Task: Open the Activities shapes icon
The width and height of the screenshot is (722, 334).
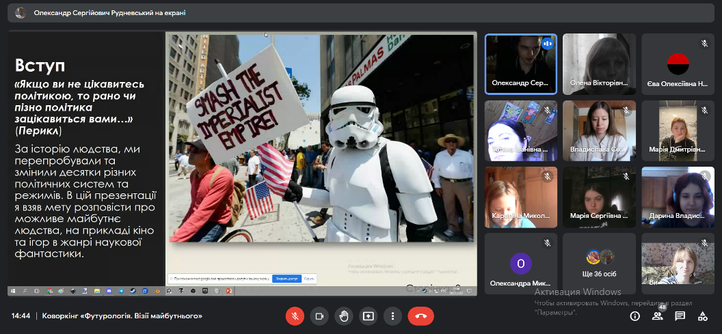Action: 702,316
